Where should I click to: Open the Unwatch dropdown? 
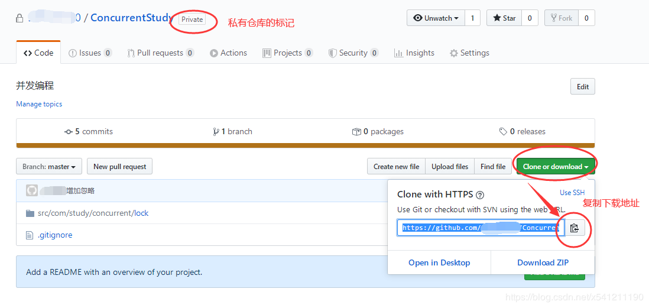(436, 18)
